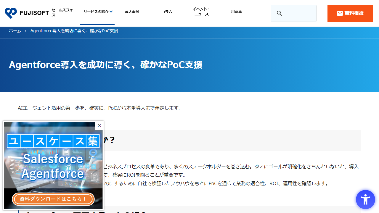Click the page title Agentforce導入を成功に導く、確かなPoC支援
379x213 pixels.
click(106, 65)
